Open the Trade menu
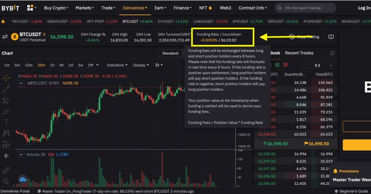This screenshot has width=371, height=194. point(109,8)
